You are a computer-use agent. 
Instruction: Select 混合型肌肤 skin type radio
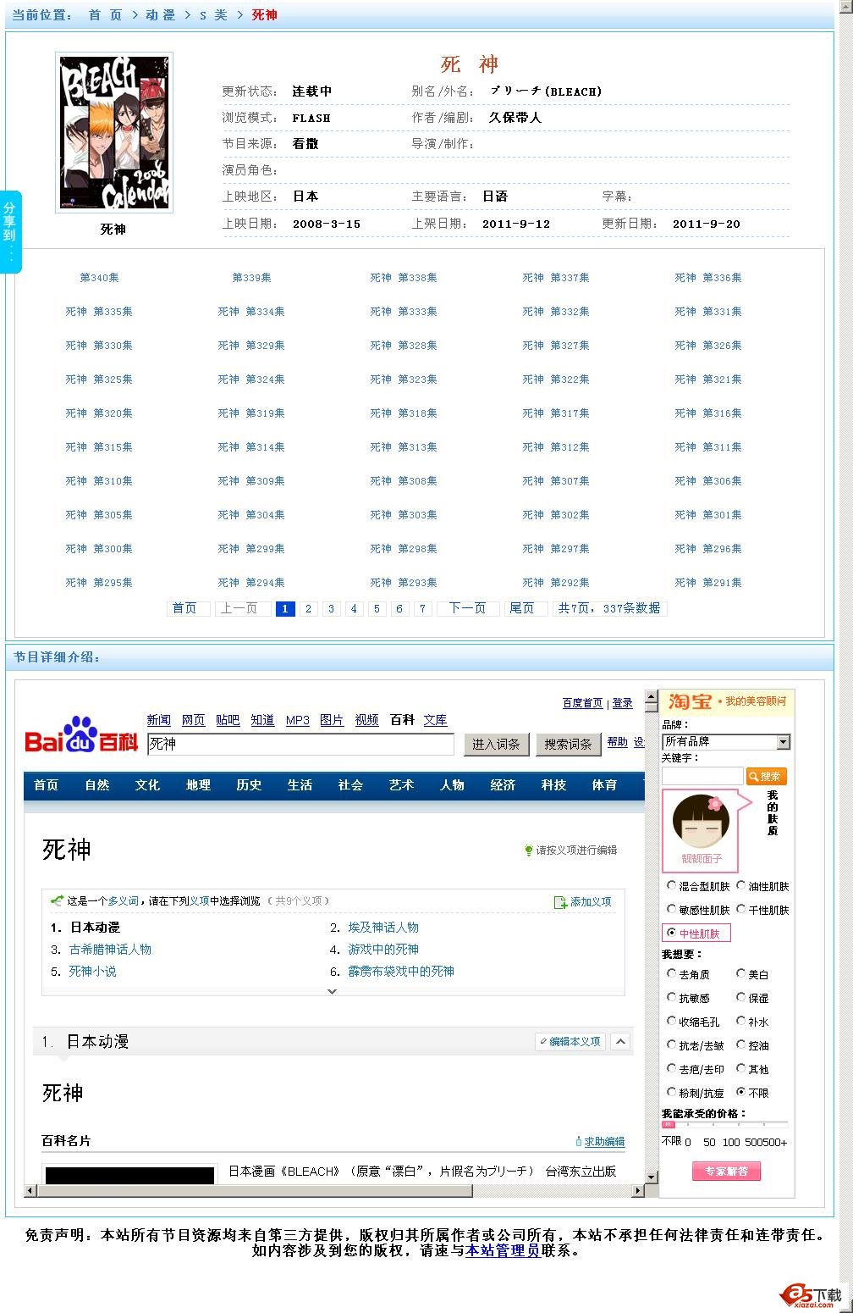click(672, 885)
